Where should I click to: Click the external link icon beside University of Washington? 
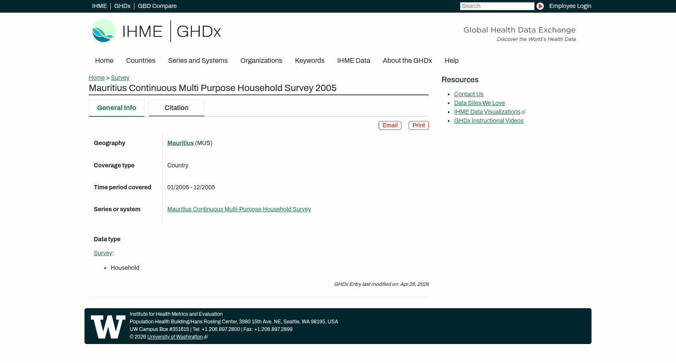point(206,337)
